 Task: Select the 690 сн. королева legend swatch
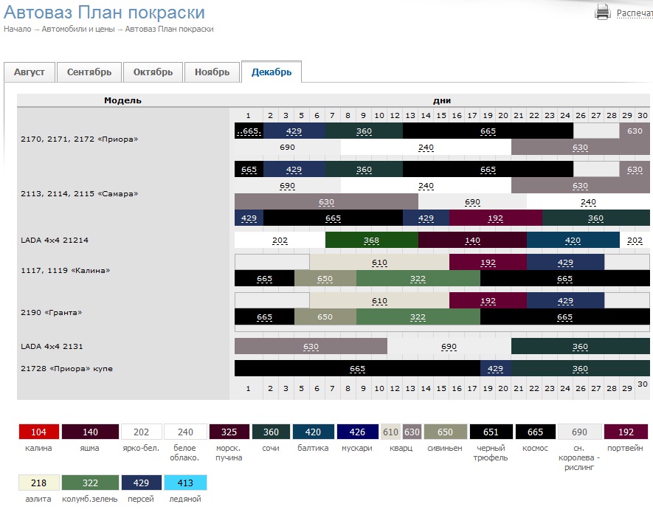(x=579, y=432)
